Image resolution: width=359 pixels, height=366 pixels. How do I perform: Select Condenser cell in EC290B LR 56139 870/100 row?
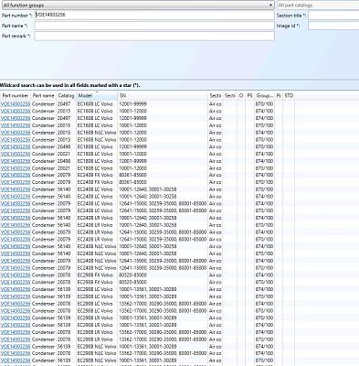43,318
